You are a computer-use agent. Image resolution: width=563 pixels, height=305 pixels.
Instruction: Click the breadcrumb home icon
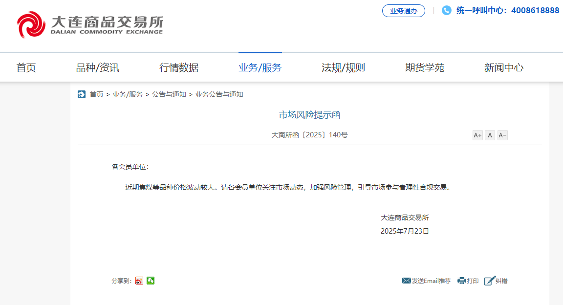click(82, 94)
